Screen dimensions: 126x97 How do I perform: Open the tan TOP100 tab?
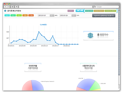pyautogui.click(x=99, y=11)
